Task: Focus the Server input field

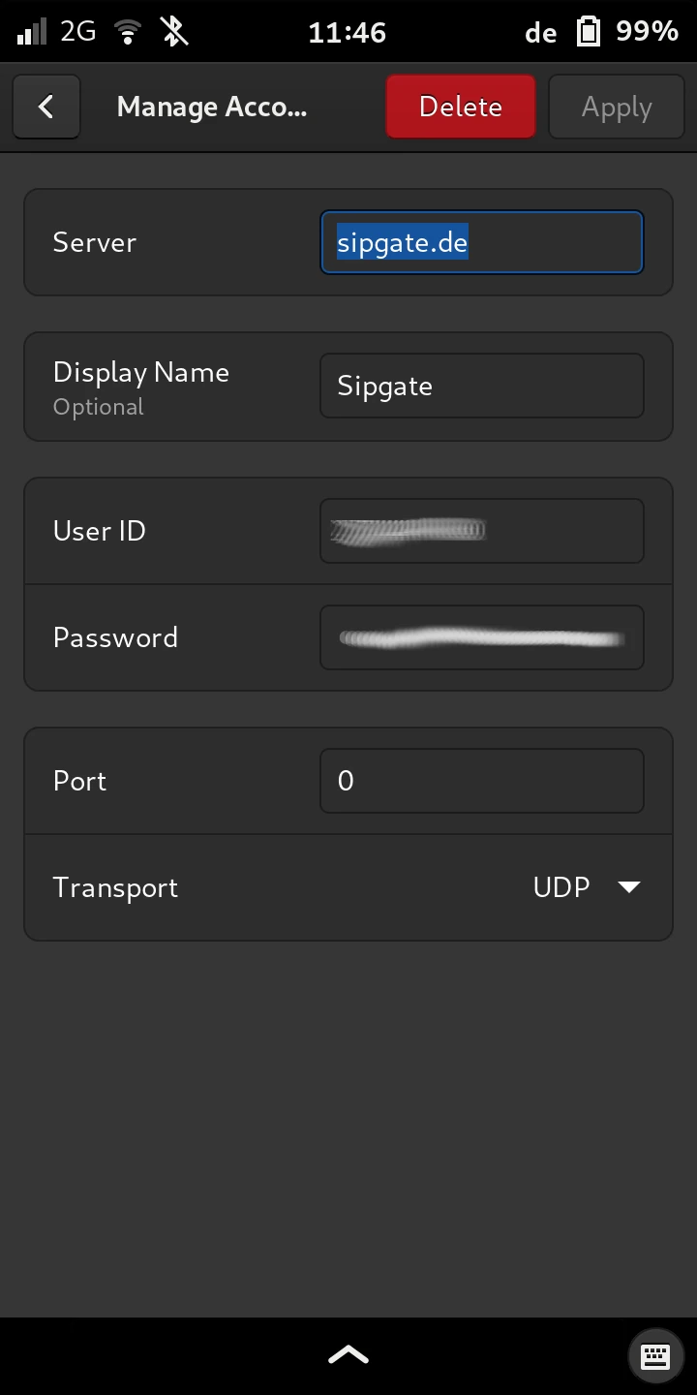Action: tap(481, 242)
